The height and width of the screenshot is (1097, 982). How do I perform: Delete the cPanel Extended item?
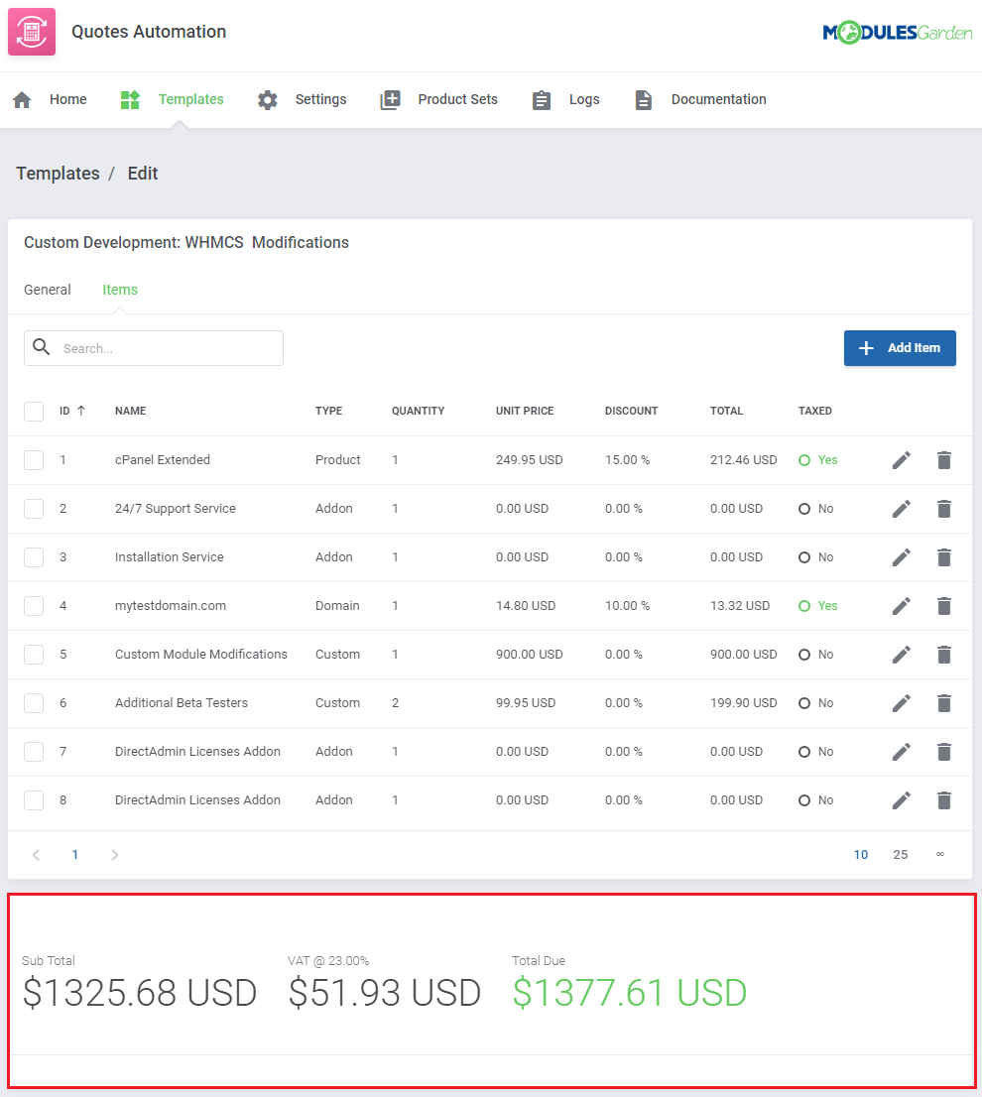click(944, 460)
